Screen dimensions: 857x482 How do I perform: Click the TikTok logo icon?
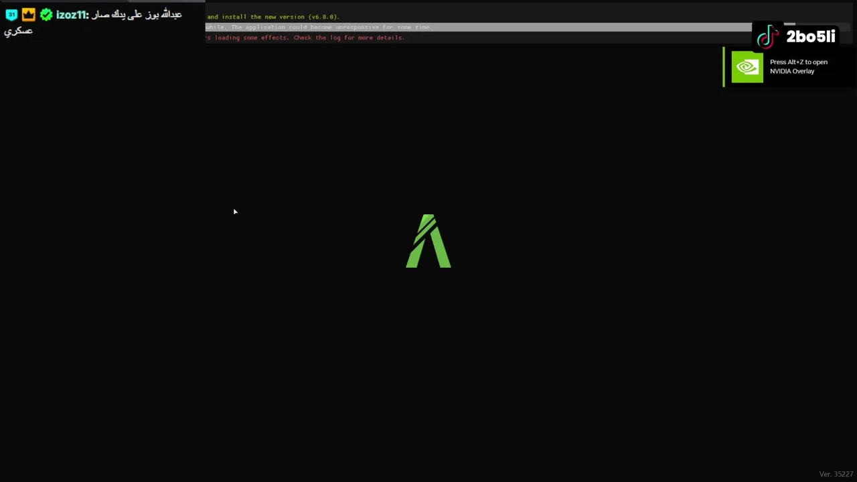(x=768, y=37)
